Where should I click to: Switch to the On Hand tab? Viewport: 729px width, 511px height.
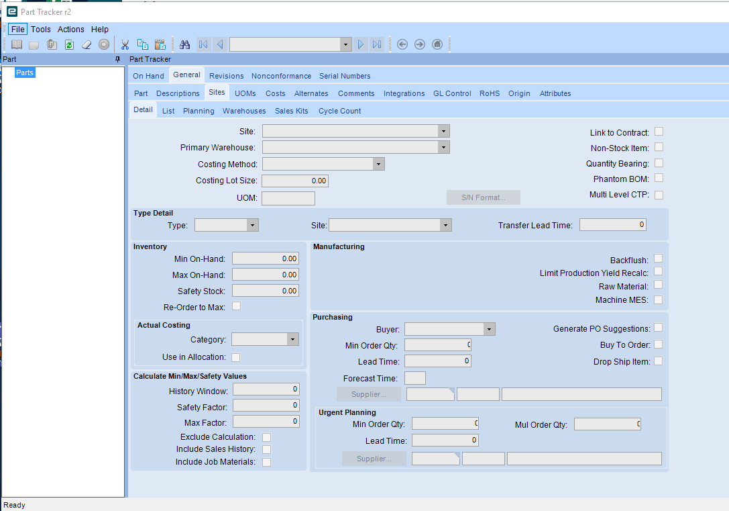click(148, 76)
